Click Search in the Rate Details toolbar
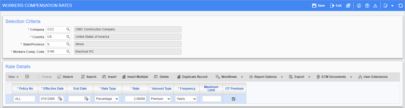This screenshot has width=405, height=108. (89, 77)
